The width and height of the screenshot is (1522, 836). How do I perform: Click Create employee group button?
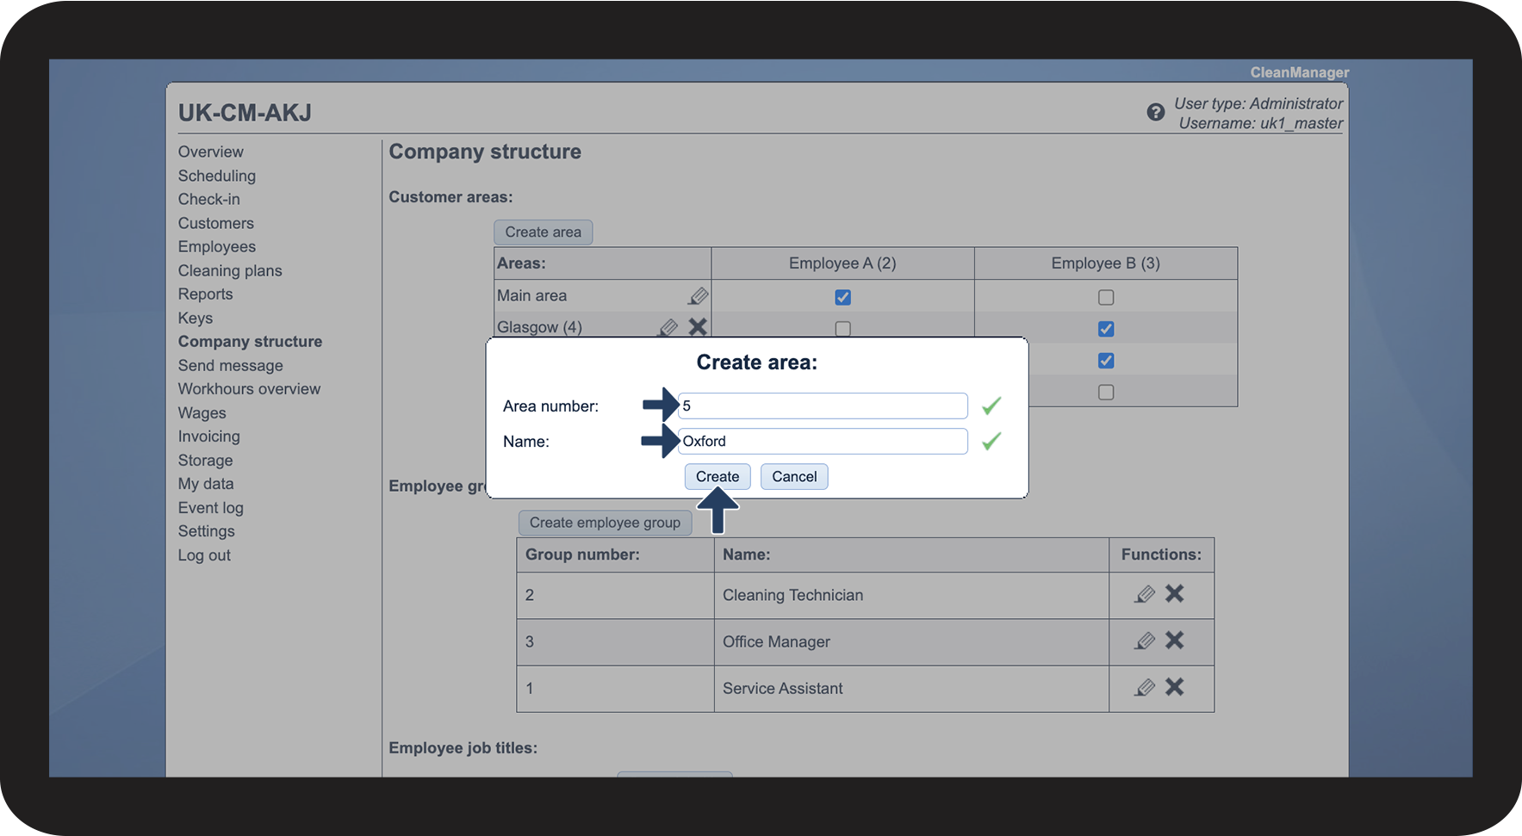[605, 523]
